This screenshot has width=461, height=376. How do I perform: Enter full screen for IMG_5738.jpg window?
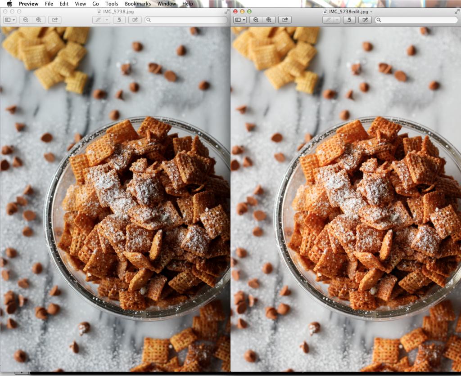tap(227, 11)
